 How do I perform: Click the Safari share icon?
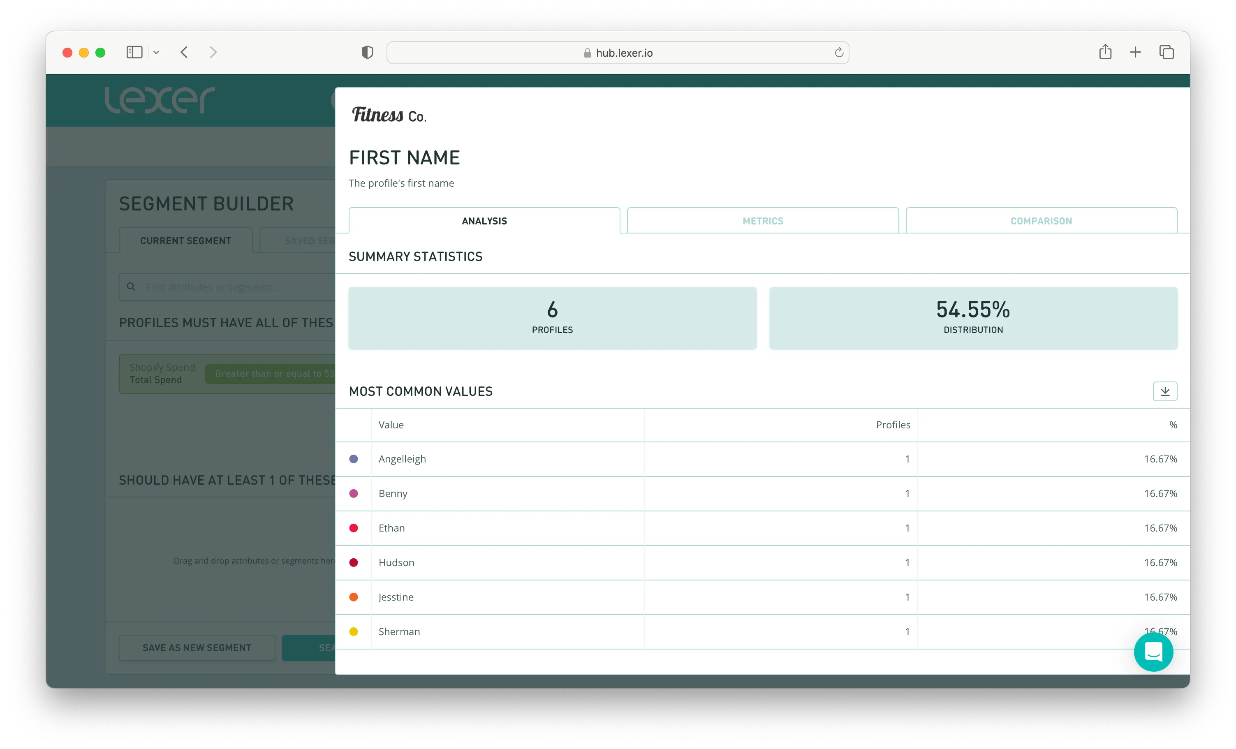[1105, 52]
